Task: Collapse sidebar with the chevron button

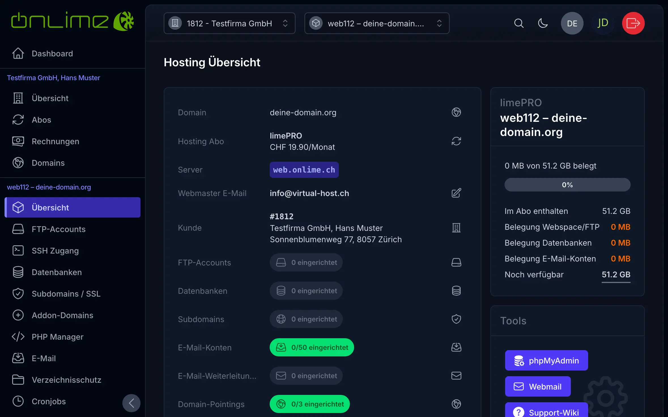Action: (131, 403)
